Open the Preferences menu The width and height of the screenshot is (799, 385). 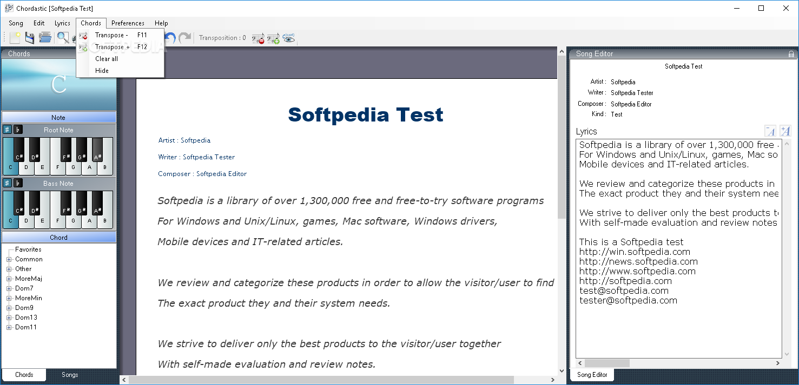[128, 23]
